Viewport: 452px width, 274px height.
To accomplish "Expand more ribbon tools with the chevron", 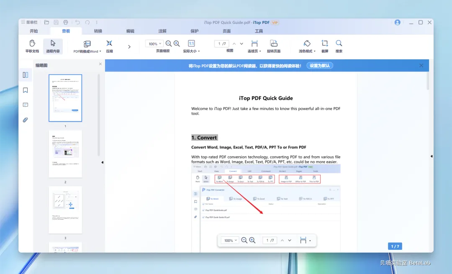I will tap(129, 47).
